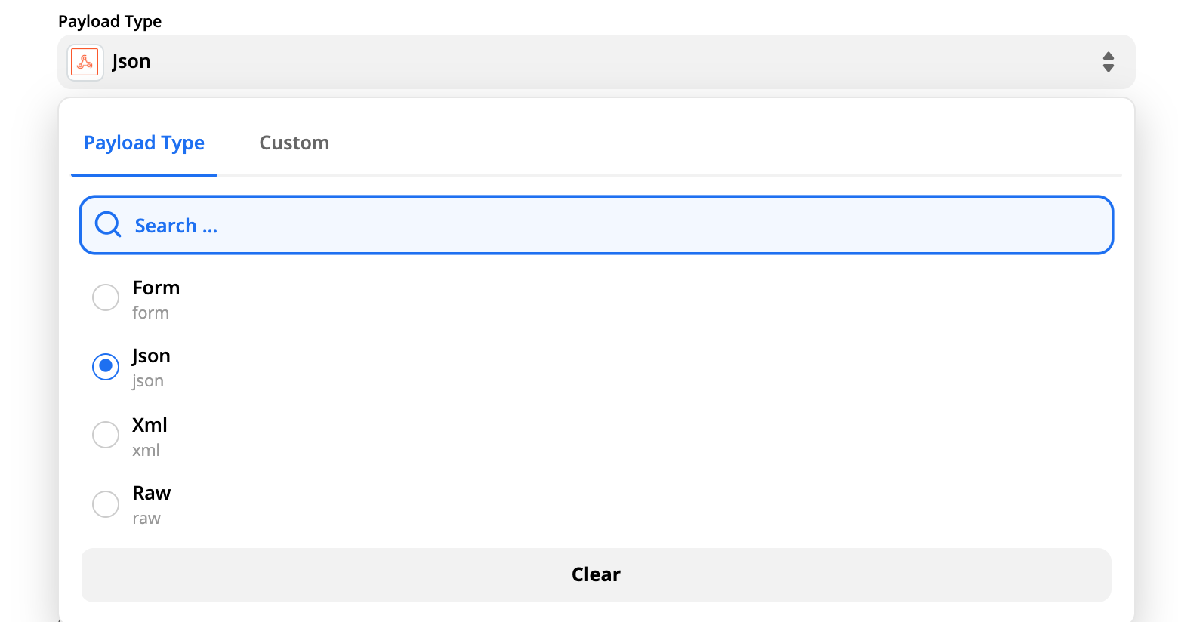The height and width of the screenshot is (622, 1178).
Task: Click the lowercase raw subtitle text
Action: [146, 519]
